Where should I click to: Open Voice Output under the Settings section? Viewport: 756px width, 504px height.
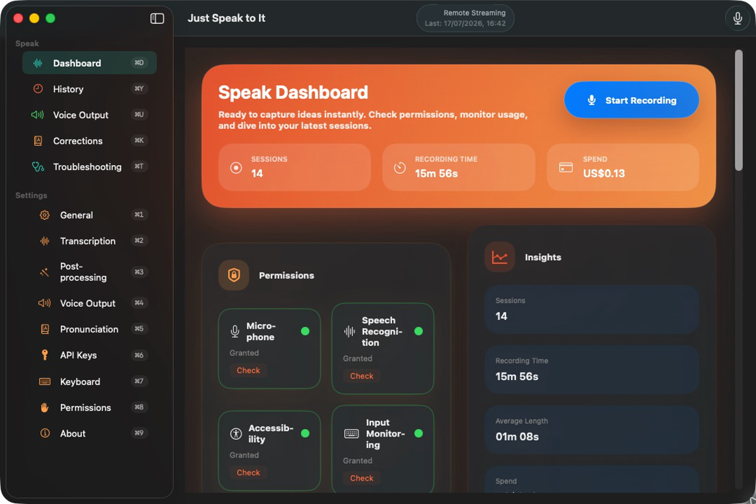[x=89, y=303]
